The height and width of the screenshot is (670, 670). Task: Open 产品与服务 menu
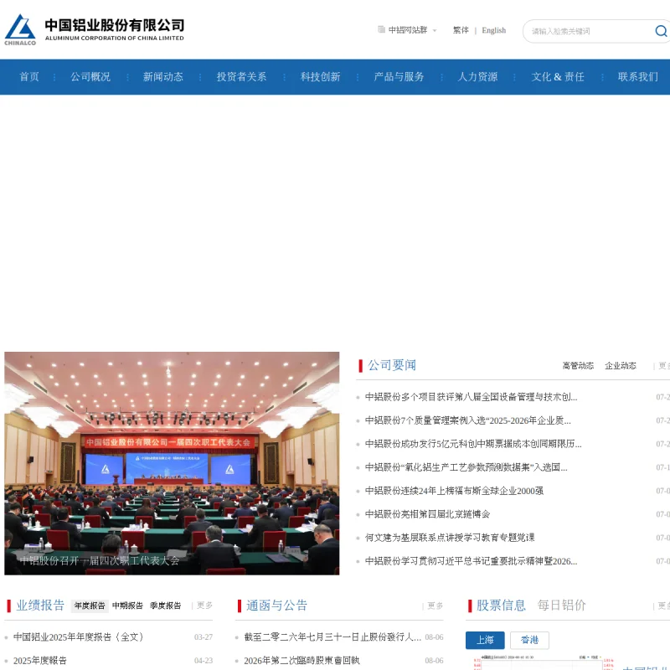399,77
